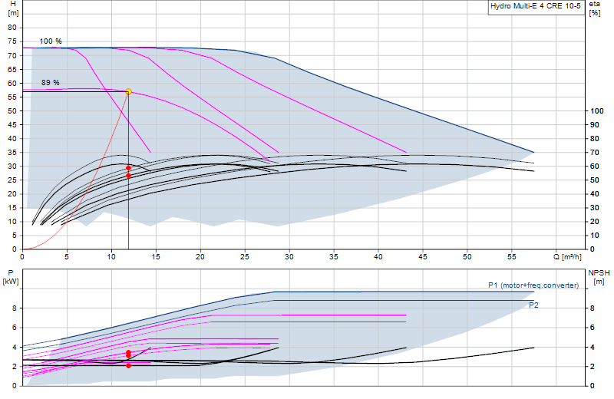Click the '100 %' speed curve label
This screenshot has height=399, width=614.
51,41
